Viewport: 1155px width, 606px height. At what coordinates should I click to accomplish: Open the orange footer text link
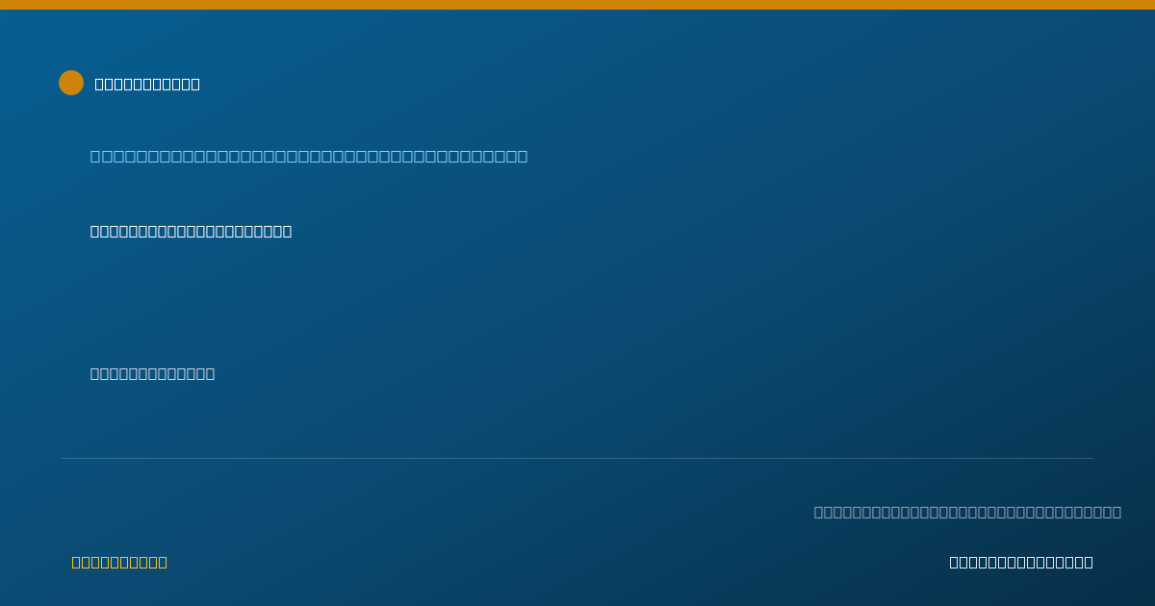(x=119, y=562)
